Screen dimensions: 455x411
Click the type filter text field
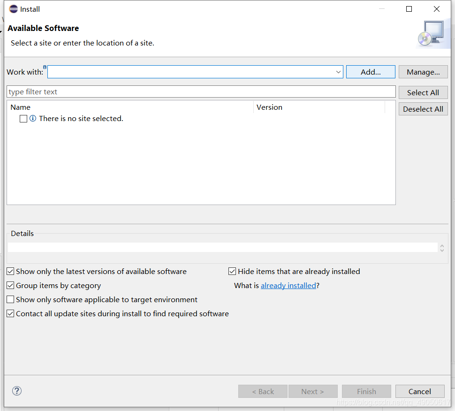click(x=201, y=91)
